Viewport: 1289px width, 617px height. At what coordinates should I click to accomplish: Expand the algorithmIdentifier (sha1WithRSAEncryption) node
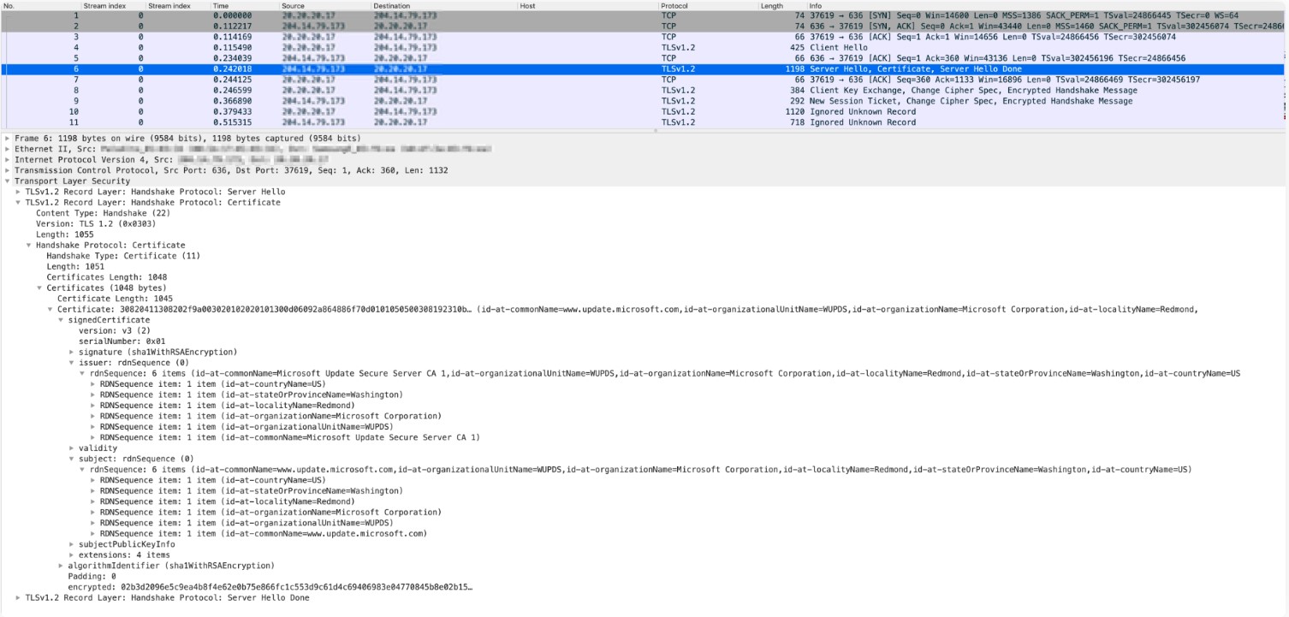61,566
